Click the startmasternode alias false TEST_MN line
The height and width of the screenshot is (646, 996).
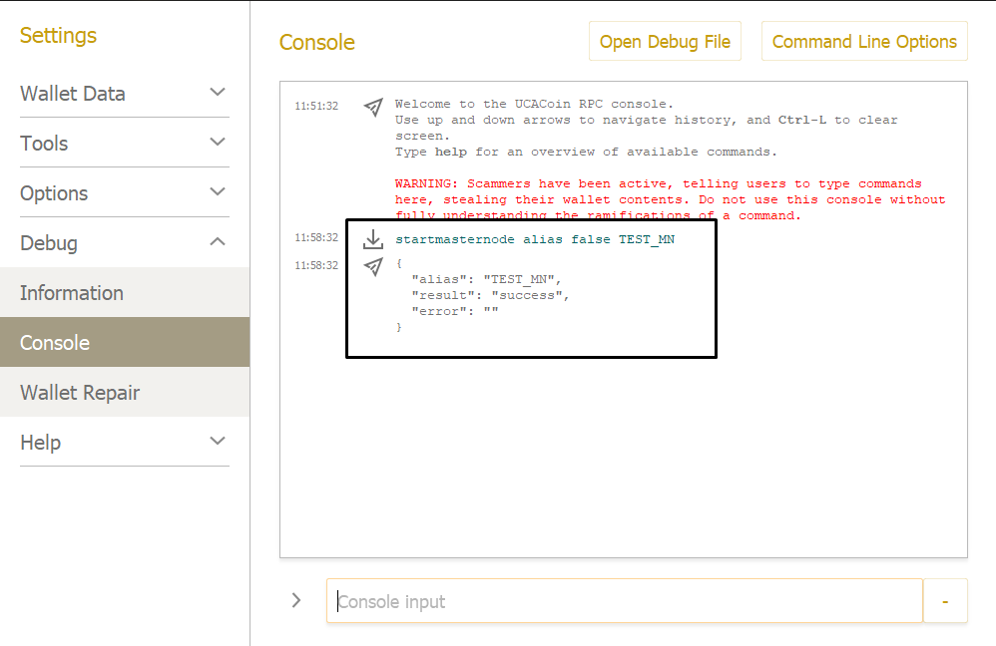tap(535, 239)
